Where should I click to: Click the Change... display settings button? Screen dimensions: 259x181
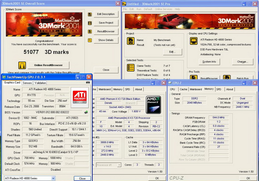click(242, 62)
